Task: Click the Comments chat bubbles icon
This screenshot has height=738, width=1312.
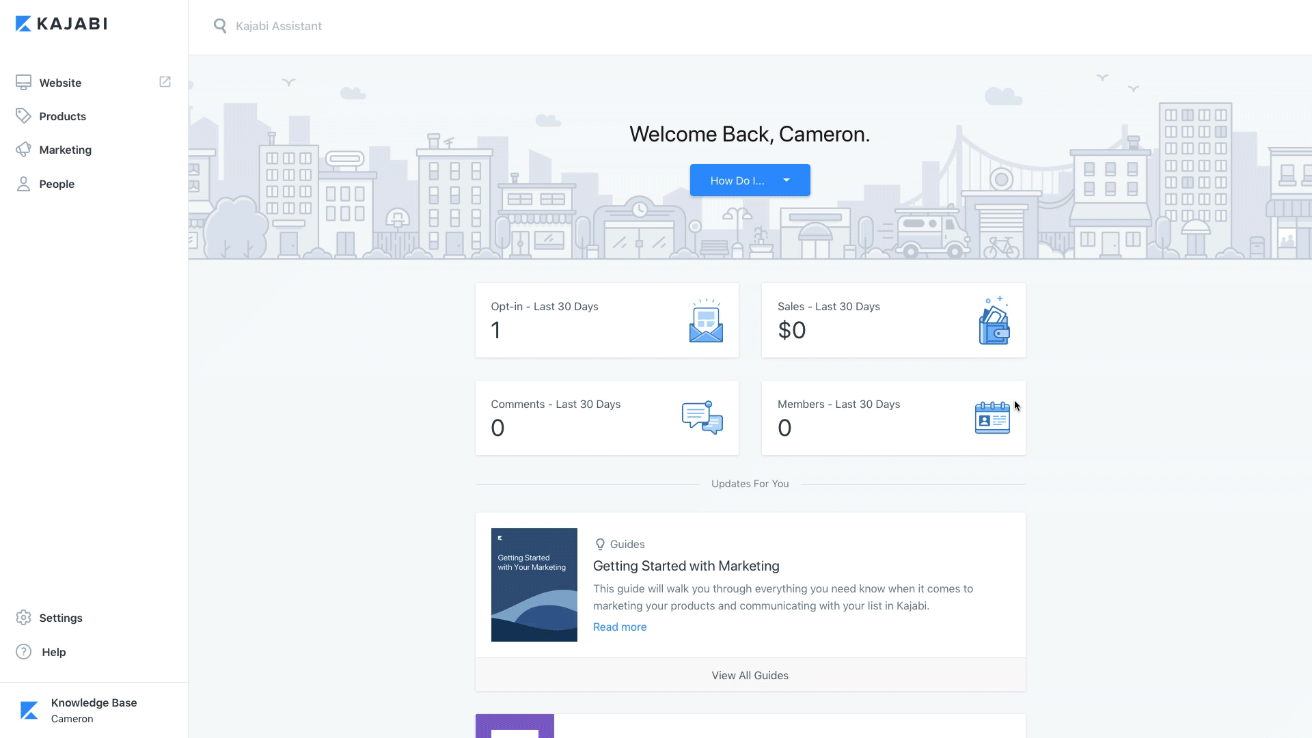Action: (702, 418)
